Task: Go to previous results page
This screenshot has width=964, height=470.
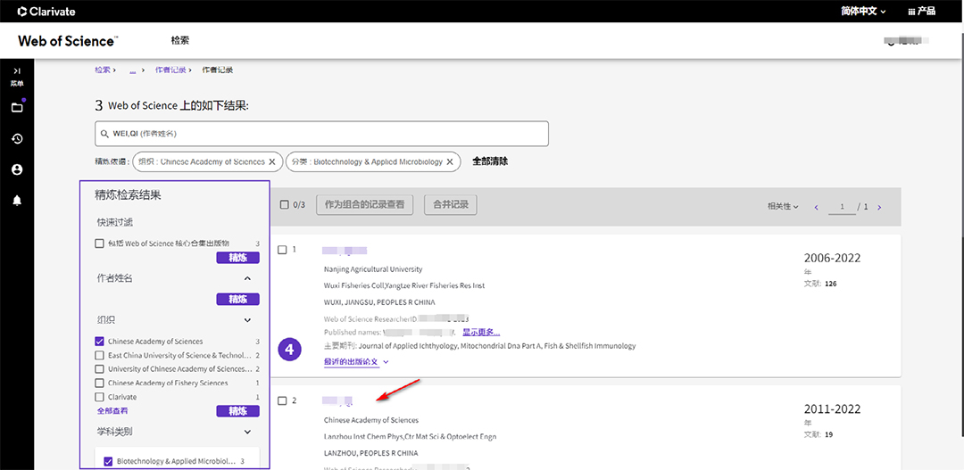Action: (x=817, y=207)
